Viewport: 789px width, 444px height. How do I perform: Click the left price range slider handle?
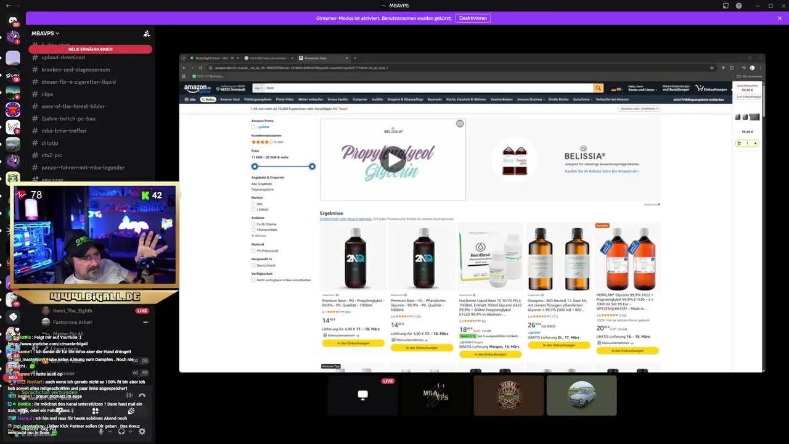(x=255, y=166)
